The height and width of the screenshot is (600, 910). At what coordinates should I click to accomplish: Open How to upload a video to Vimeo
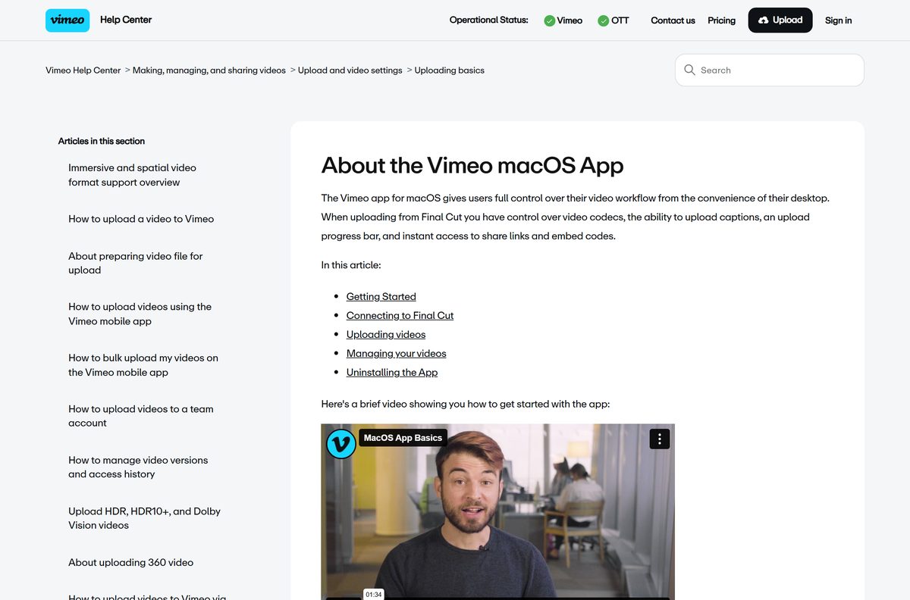[141, 219]
